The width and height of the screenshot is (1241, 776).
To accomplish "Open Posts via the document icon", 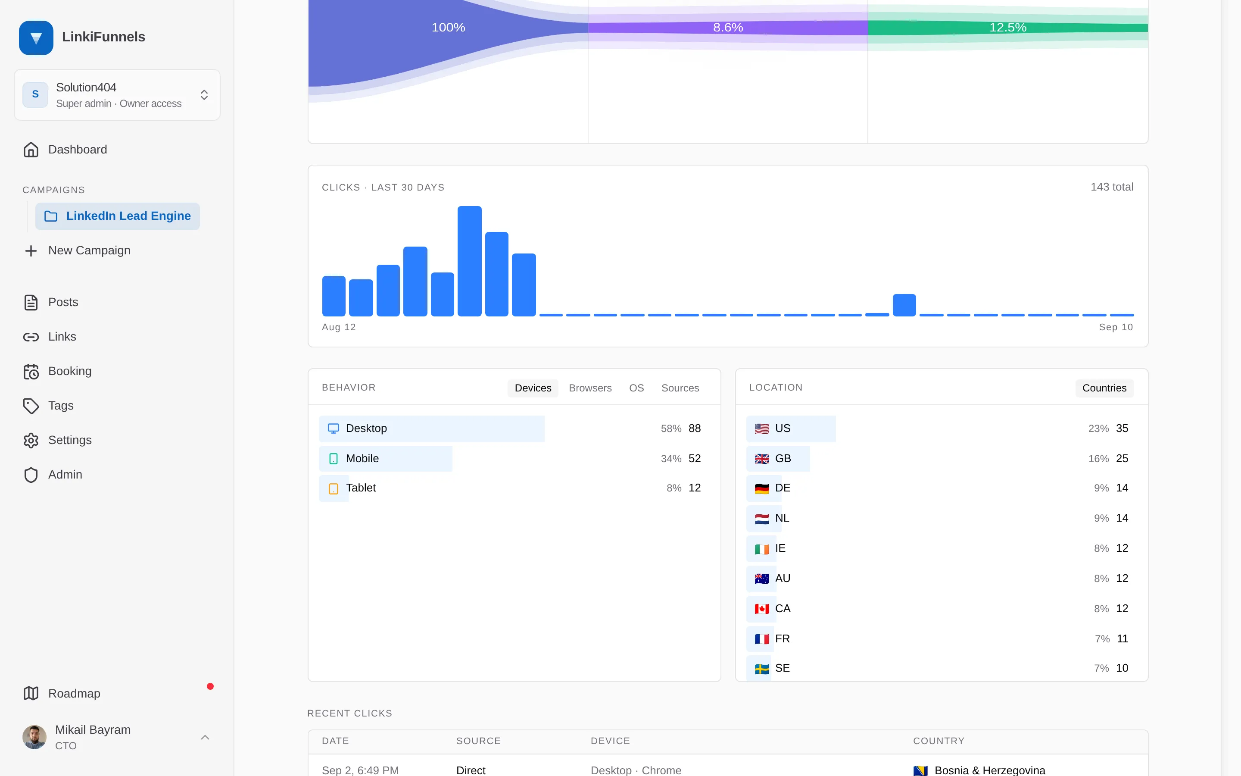I will pyautogui.click(x=31, y=302).
